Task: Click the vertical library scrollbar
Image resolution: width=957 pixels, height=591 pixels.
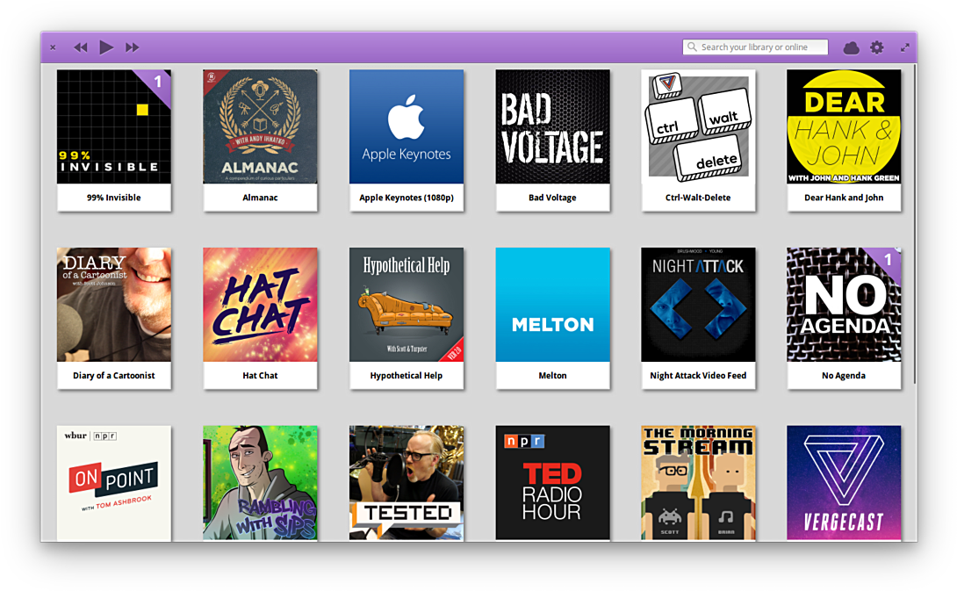Action: 915,223
